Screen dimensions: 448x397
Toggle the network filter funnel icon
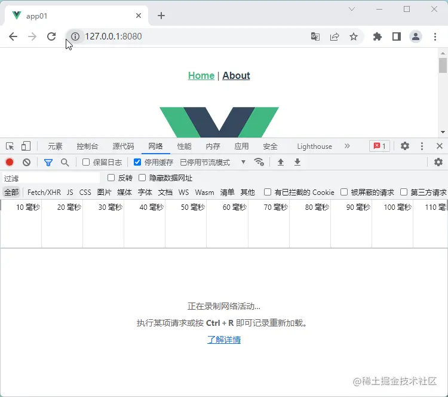point(48,163)
